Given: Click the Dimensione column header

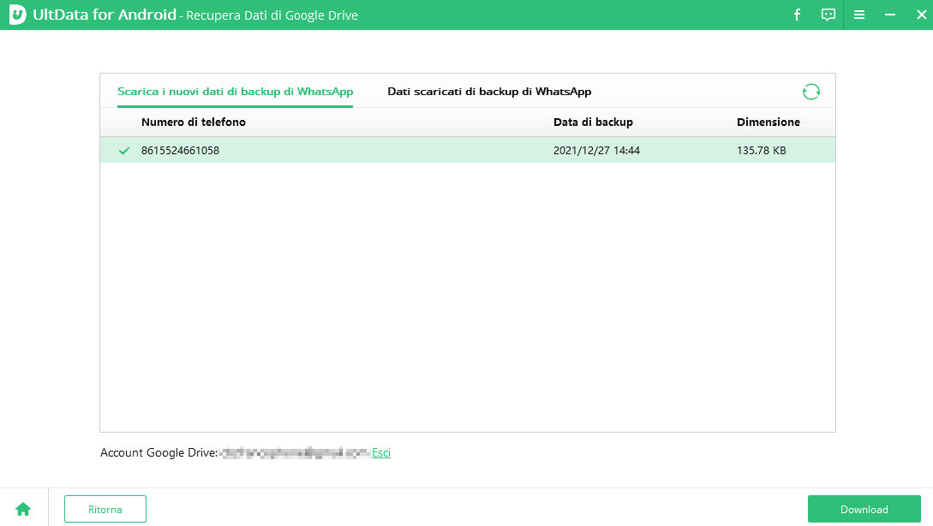Looking at the screenshot, I should click(769, 122).
